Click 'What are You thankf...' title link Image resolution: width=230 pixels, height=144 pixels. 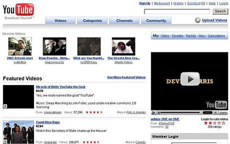pos(89,58)
